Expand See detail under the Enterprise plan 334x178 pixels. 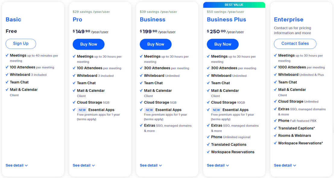[285, 165]
